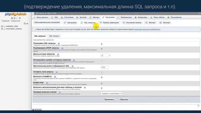Click Пользовательские настройки sub-tab

[x=47, y=23]
